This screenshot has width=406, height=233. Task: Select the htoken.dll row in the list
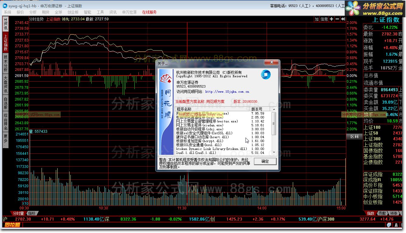point(223,149)
